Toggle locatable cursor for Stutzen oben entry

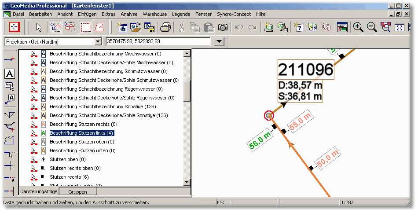[x=33, y=159]
